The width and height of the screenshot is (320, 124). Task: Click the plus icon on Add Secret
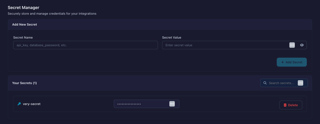pos(282,62)
